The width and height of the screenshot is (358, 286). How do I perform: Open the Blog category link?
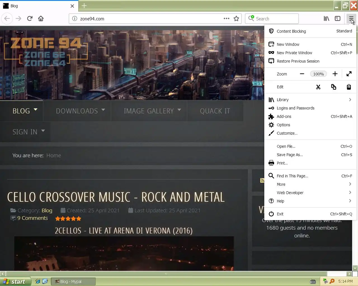pyautogui.click(x=47, y=211)
